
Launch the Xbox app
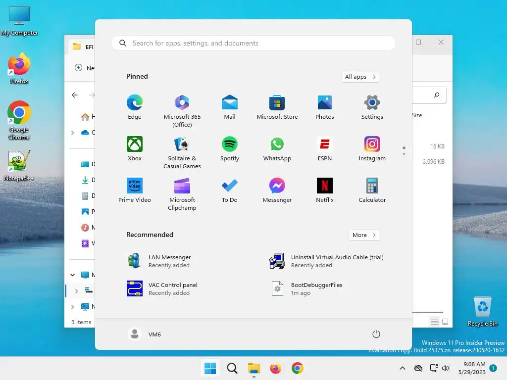point(135,148)
